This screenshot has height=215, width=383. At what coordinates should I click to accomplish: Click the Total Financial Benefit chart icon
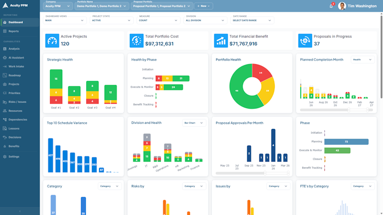click(221, 40)
